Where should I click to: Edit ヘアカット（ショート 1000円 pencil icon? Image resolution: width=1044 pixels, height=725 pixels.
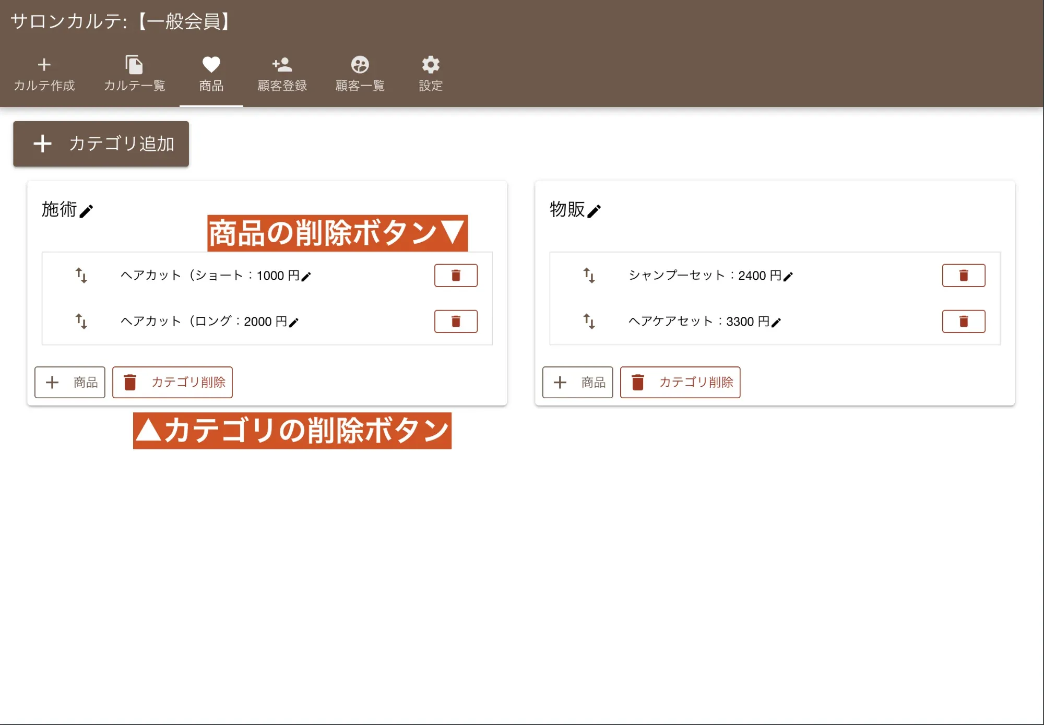tap(306, 277)
